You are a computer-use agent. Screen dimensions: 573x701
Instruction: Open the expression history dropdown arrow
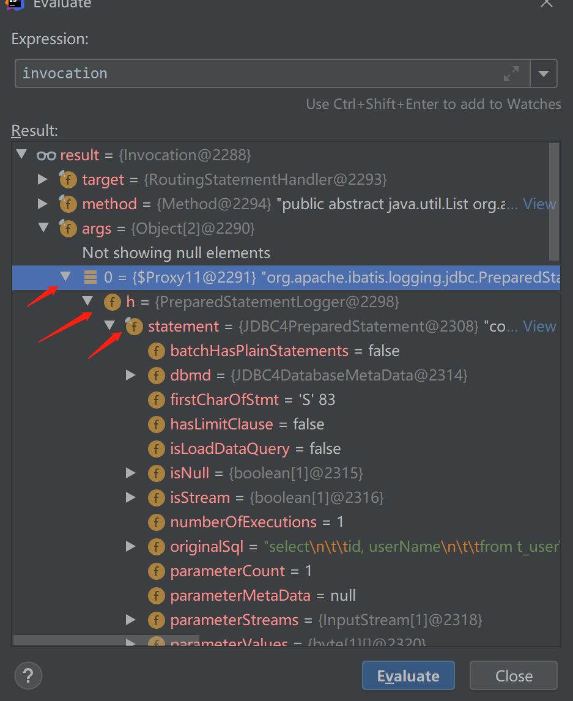click(x=544, y=73)
